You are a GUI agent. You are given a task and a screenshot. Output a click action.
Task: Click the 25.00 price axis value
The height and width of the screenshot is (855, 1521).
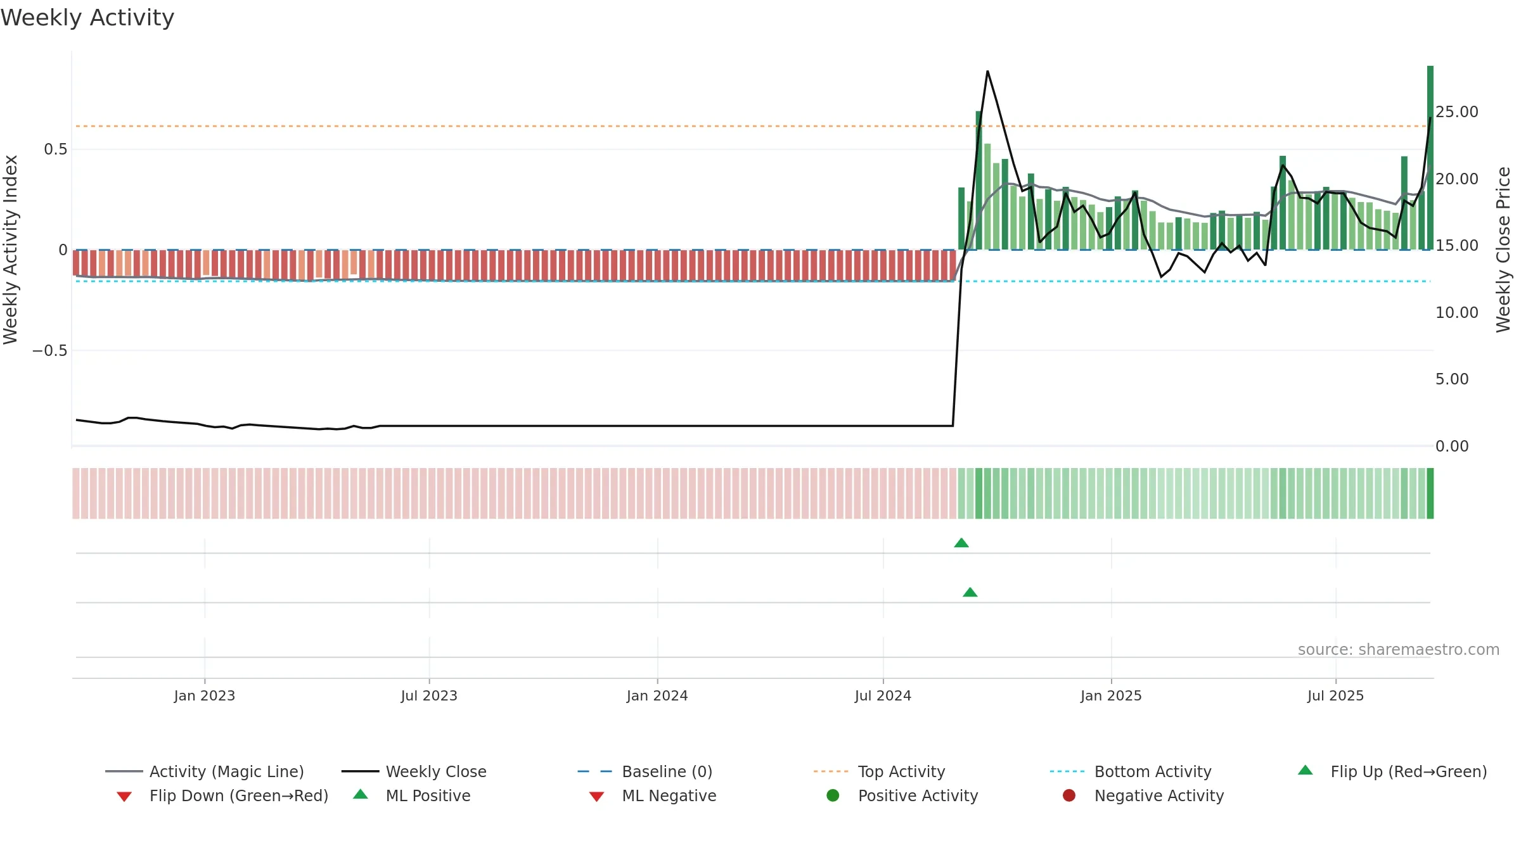pos(1456,112)
